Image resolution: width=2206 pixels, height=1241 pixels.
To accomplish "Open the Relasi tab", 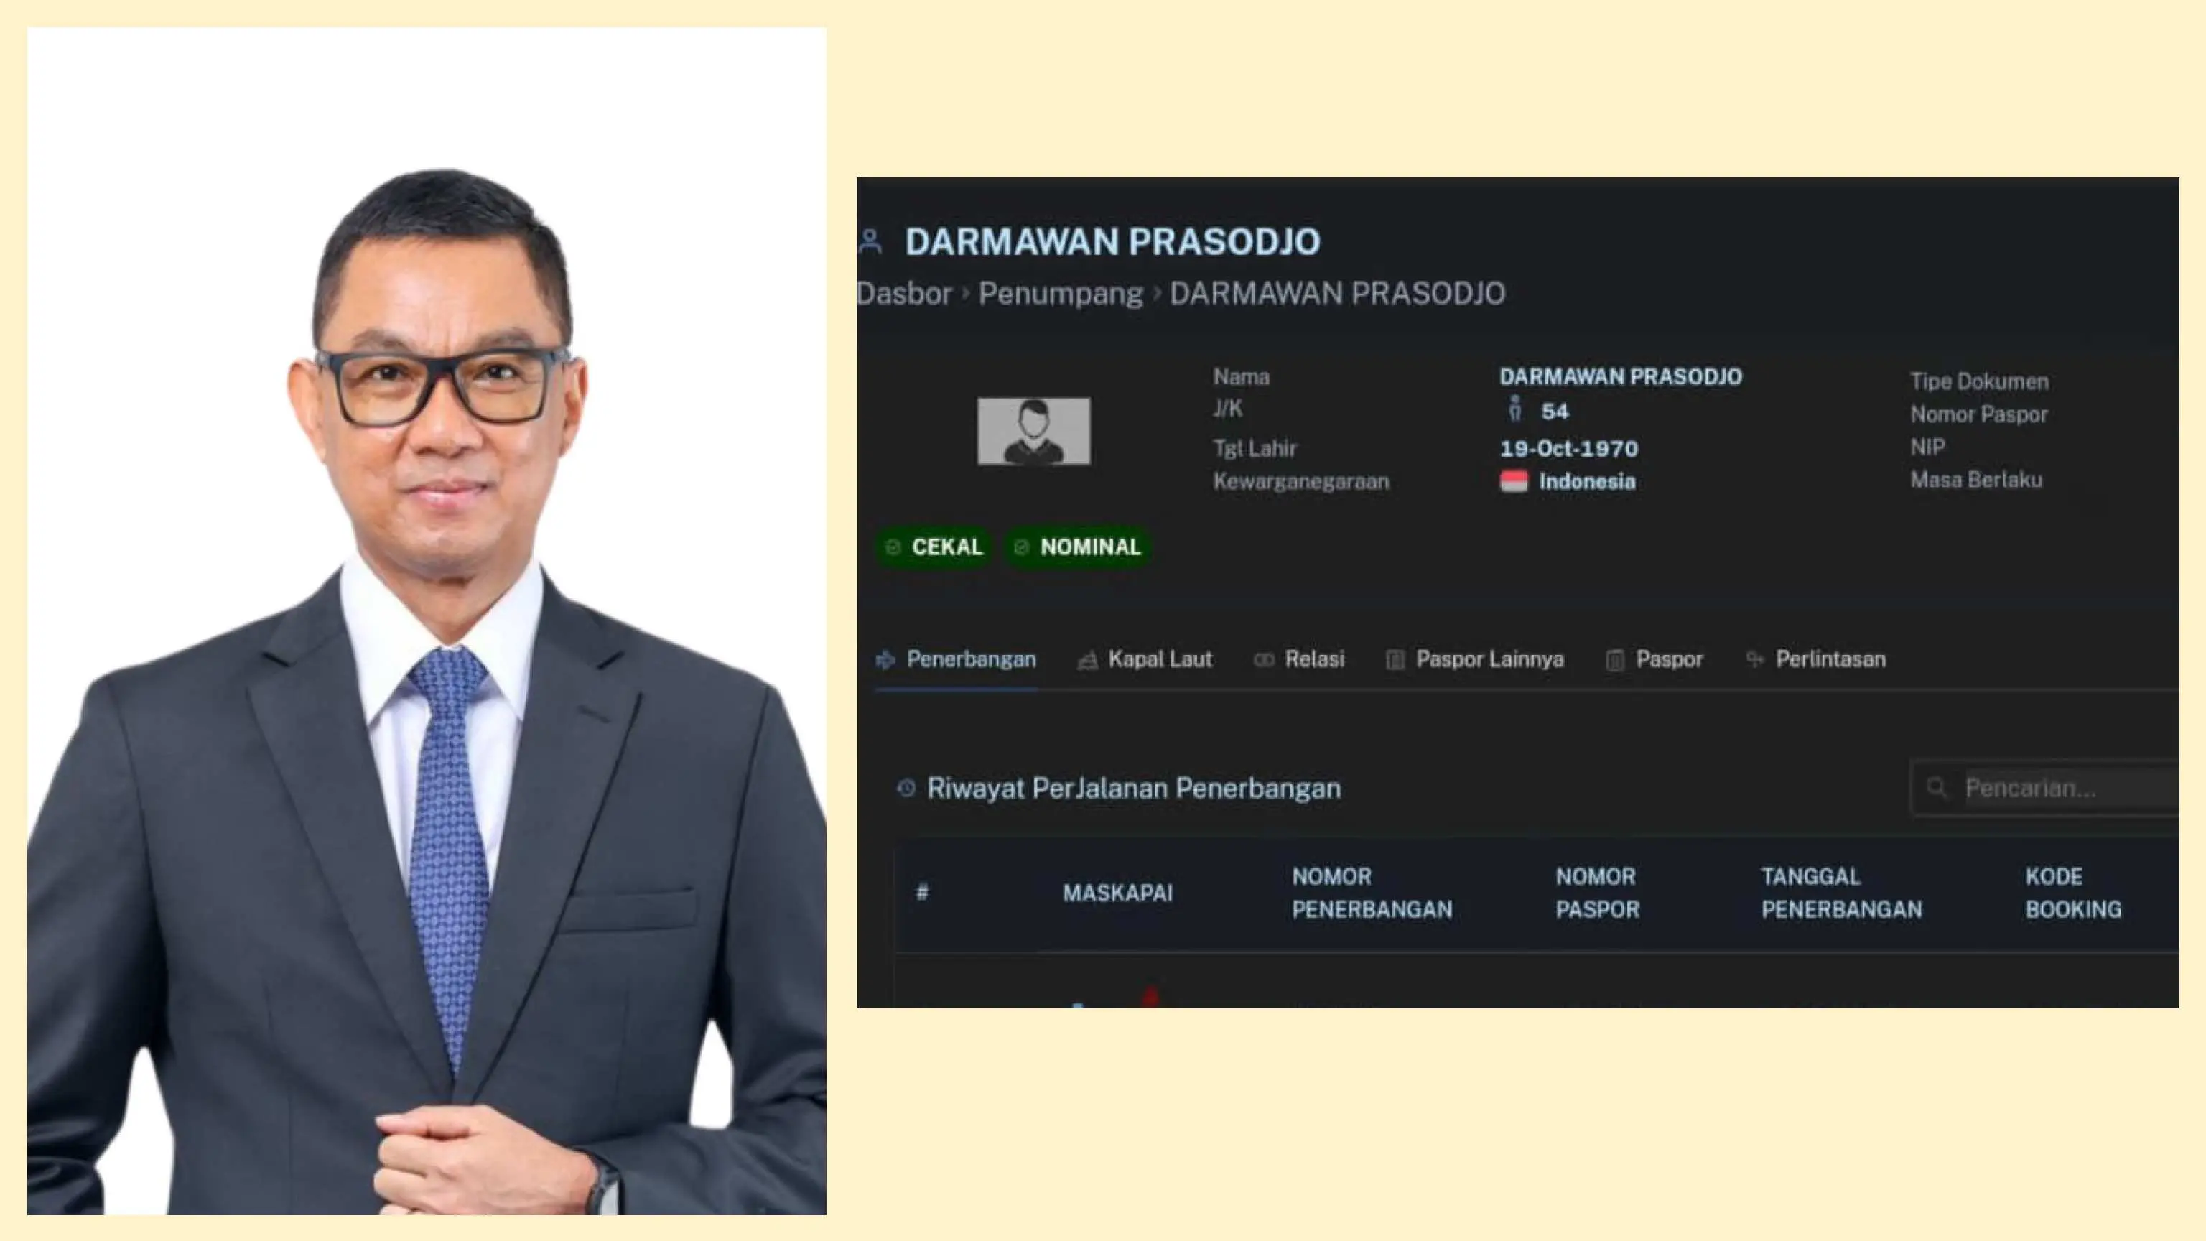I will click(x=1299, y=659).
